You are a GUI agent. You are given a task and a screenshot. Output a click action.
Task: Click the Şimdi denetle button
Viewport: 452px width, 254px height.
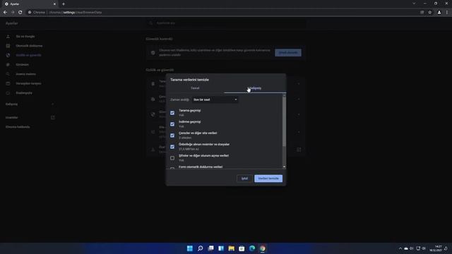click(288, 53)
